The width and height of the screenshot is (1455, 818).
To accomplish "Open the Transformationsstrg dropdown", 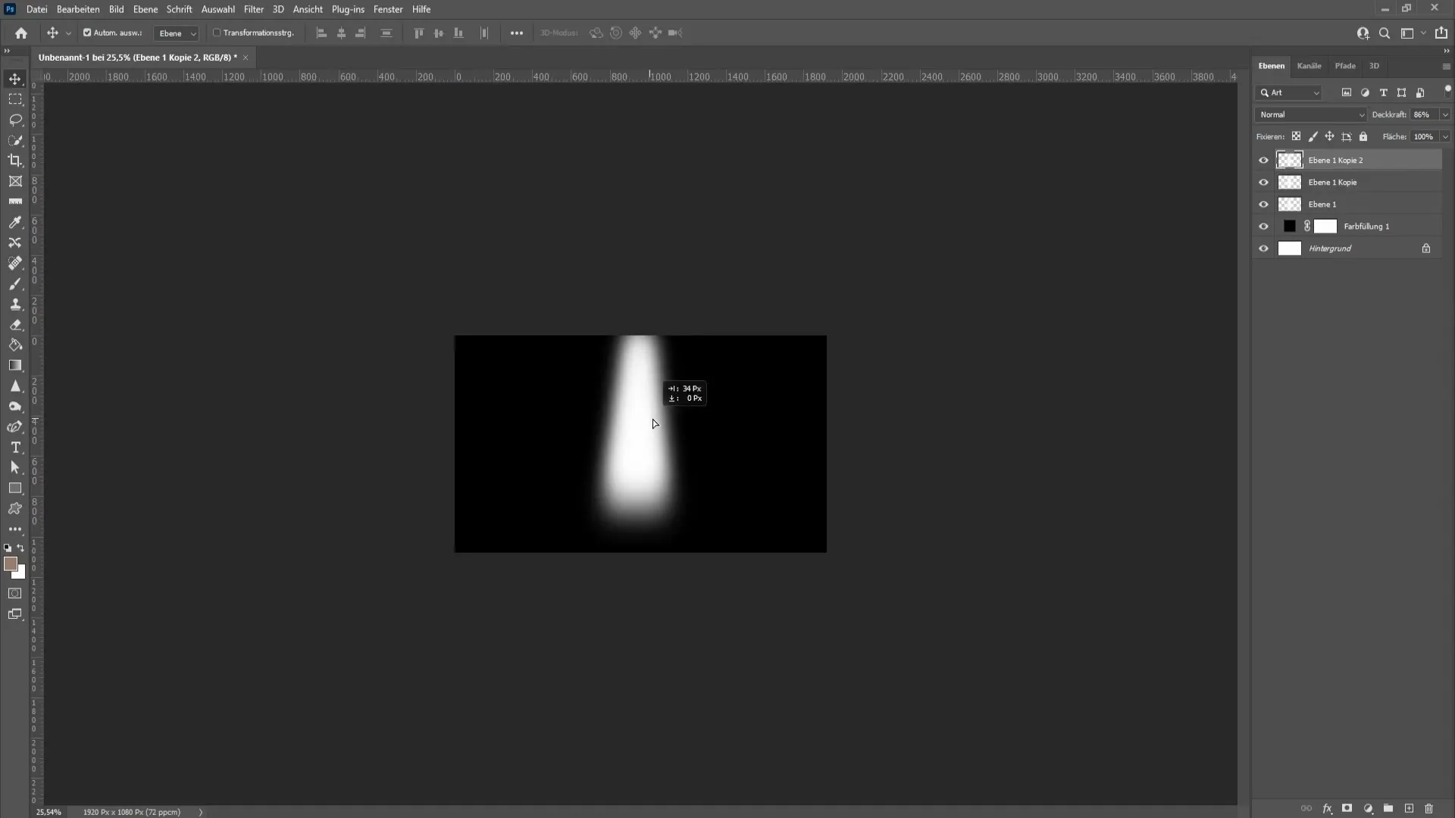I will 254,33.
